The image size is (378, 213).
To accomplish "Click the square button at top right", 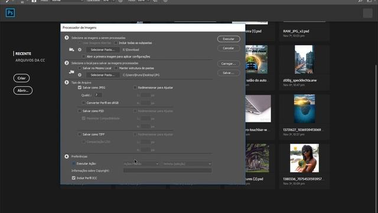I will 367,13.
